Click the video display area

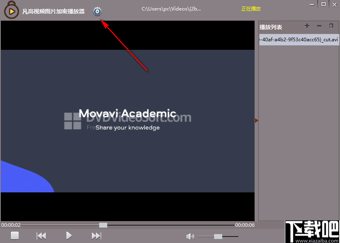coord(127,121)
